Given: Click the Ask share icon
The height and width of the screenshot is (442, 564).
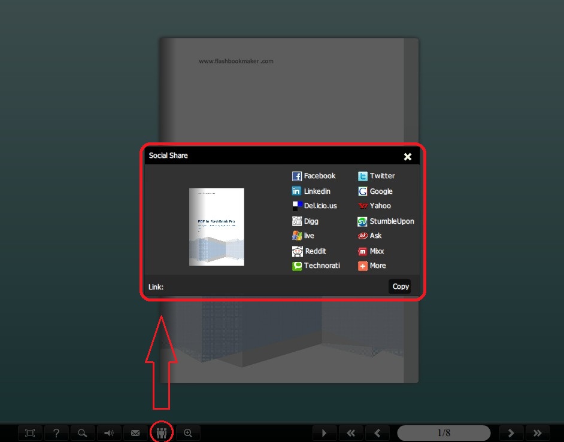Looking at the screenshot, I should tap(363, 236).
